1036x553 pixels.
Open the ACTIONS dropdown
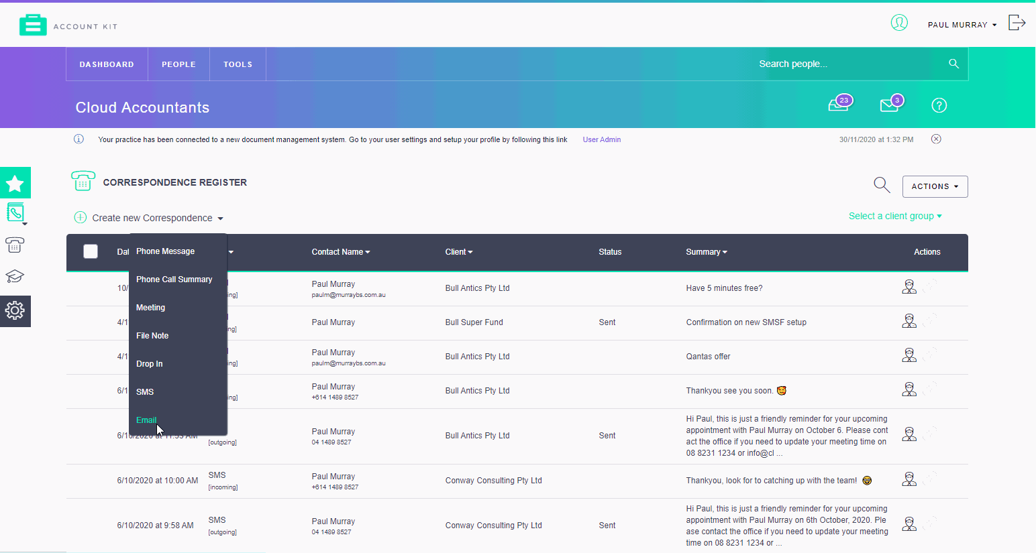pyautogui.click(x=935, y=186)
